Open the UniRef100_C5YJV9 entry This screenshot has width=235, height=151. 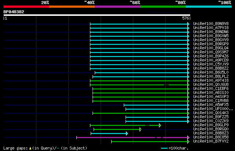(211, 64)
